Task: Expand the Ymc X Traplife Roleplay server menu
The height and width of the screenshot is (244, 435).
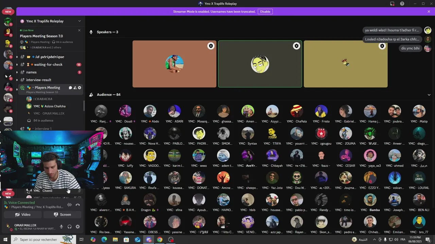Action: [79, 21]
